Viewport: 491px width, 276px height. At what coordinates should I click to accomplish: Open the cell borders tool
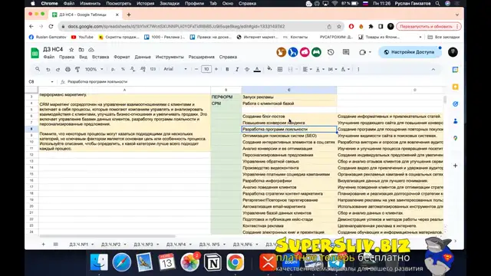pyautogui.click(x=280, y=69)
